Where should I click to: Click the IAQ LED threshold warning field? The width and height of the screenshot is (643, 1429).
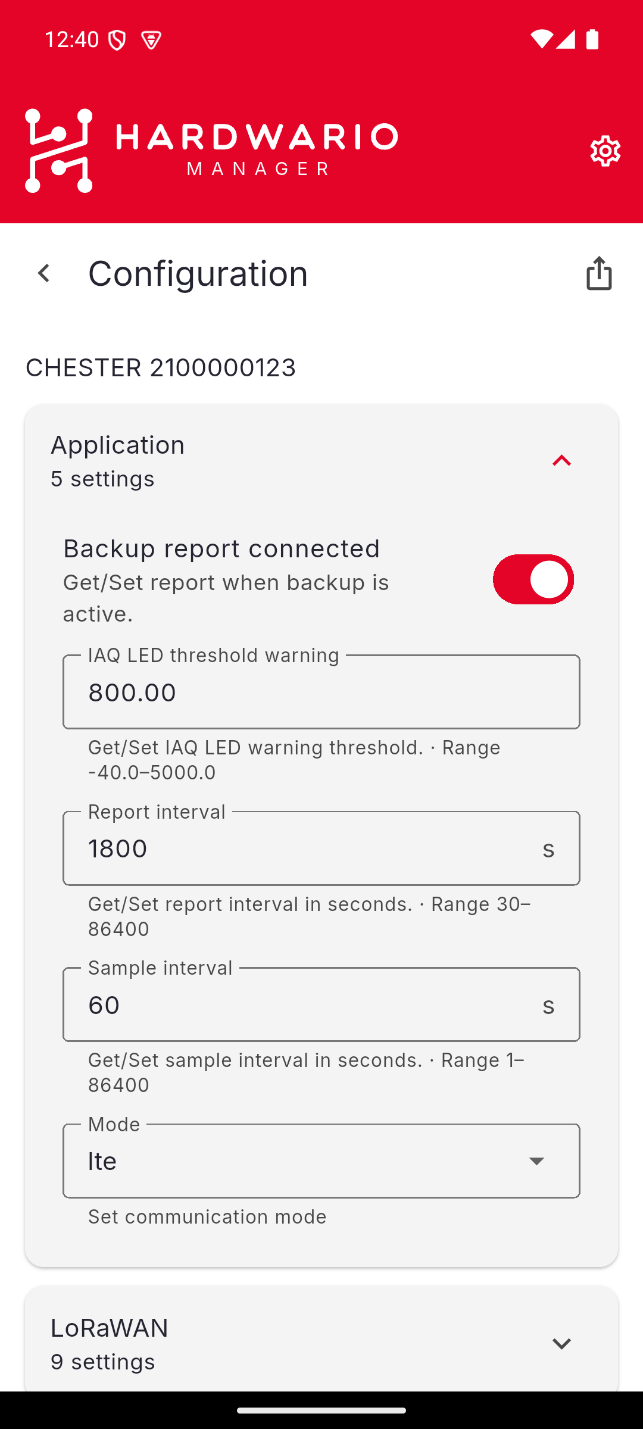coord(321,692)
